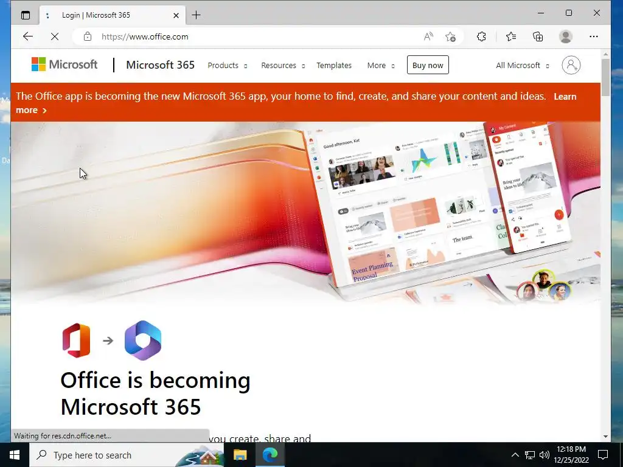Click the Type here to search box
This screenshot has height=467, width=623.
[127, 455]
